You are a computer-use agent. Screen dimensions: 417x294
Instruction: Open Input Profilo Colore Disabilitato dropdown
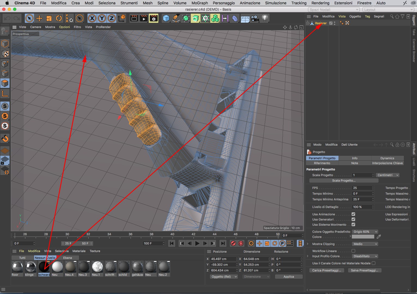pyautogui.click(x=365, y=256)
